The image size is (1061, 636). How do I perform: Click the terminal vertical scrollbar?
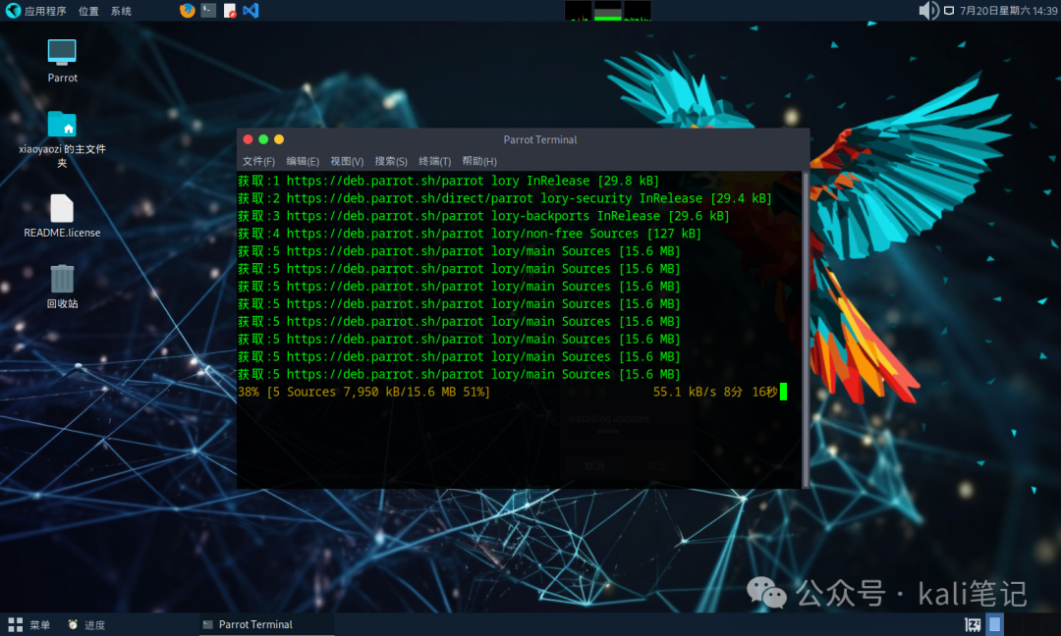[806, 329]
